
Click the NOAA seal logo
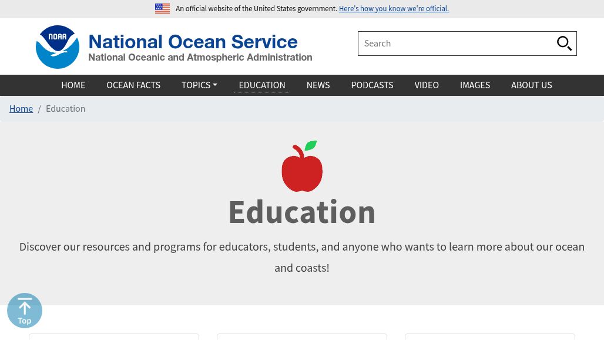click(57, 46)
